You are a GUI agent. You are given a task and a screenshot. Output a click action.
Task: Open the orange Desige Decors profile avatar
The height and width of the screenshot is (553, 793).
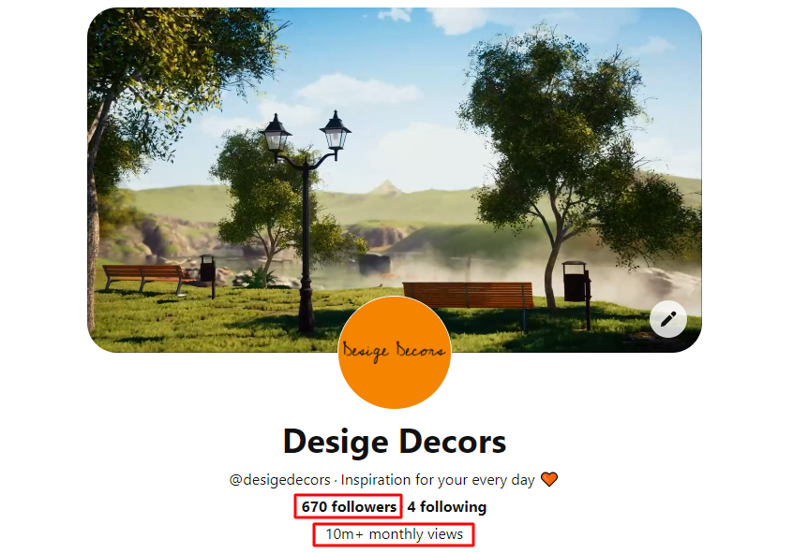395,352
